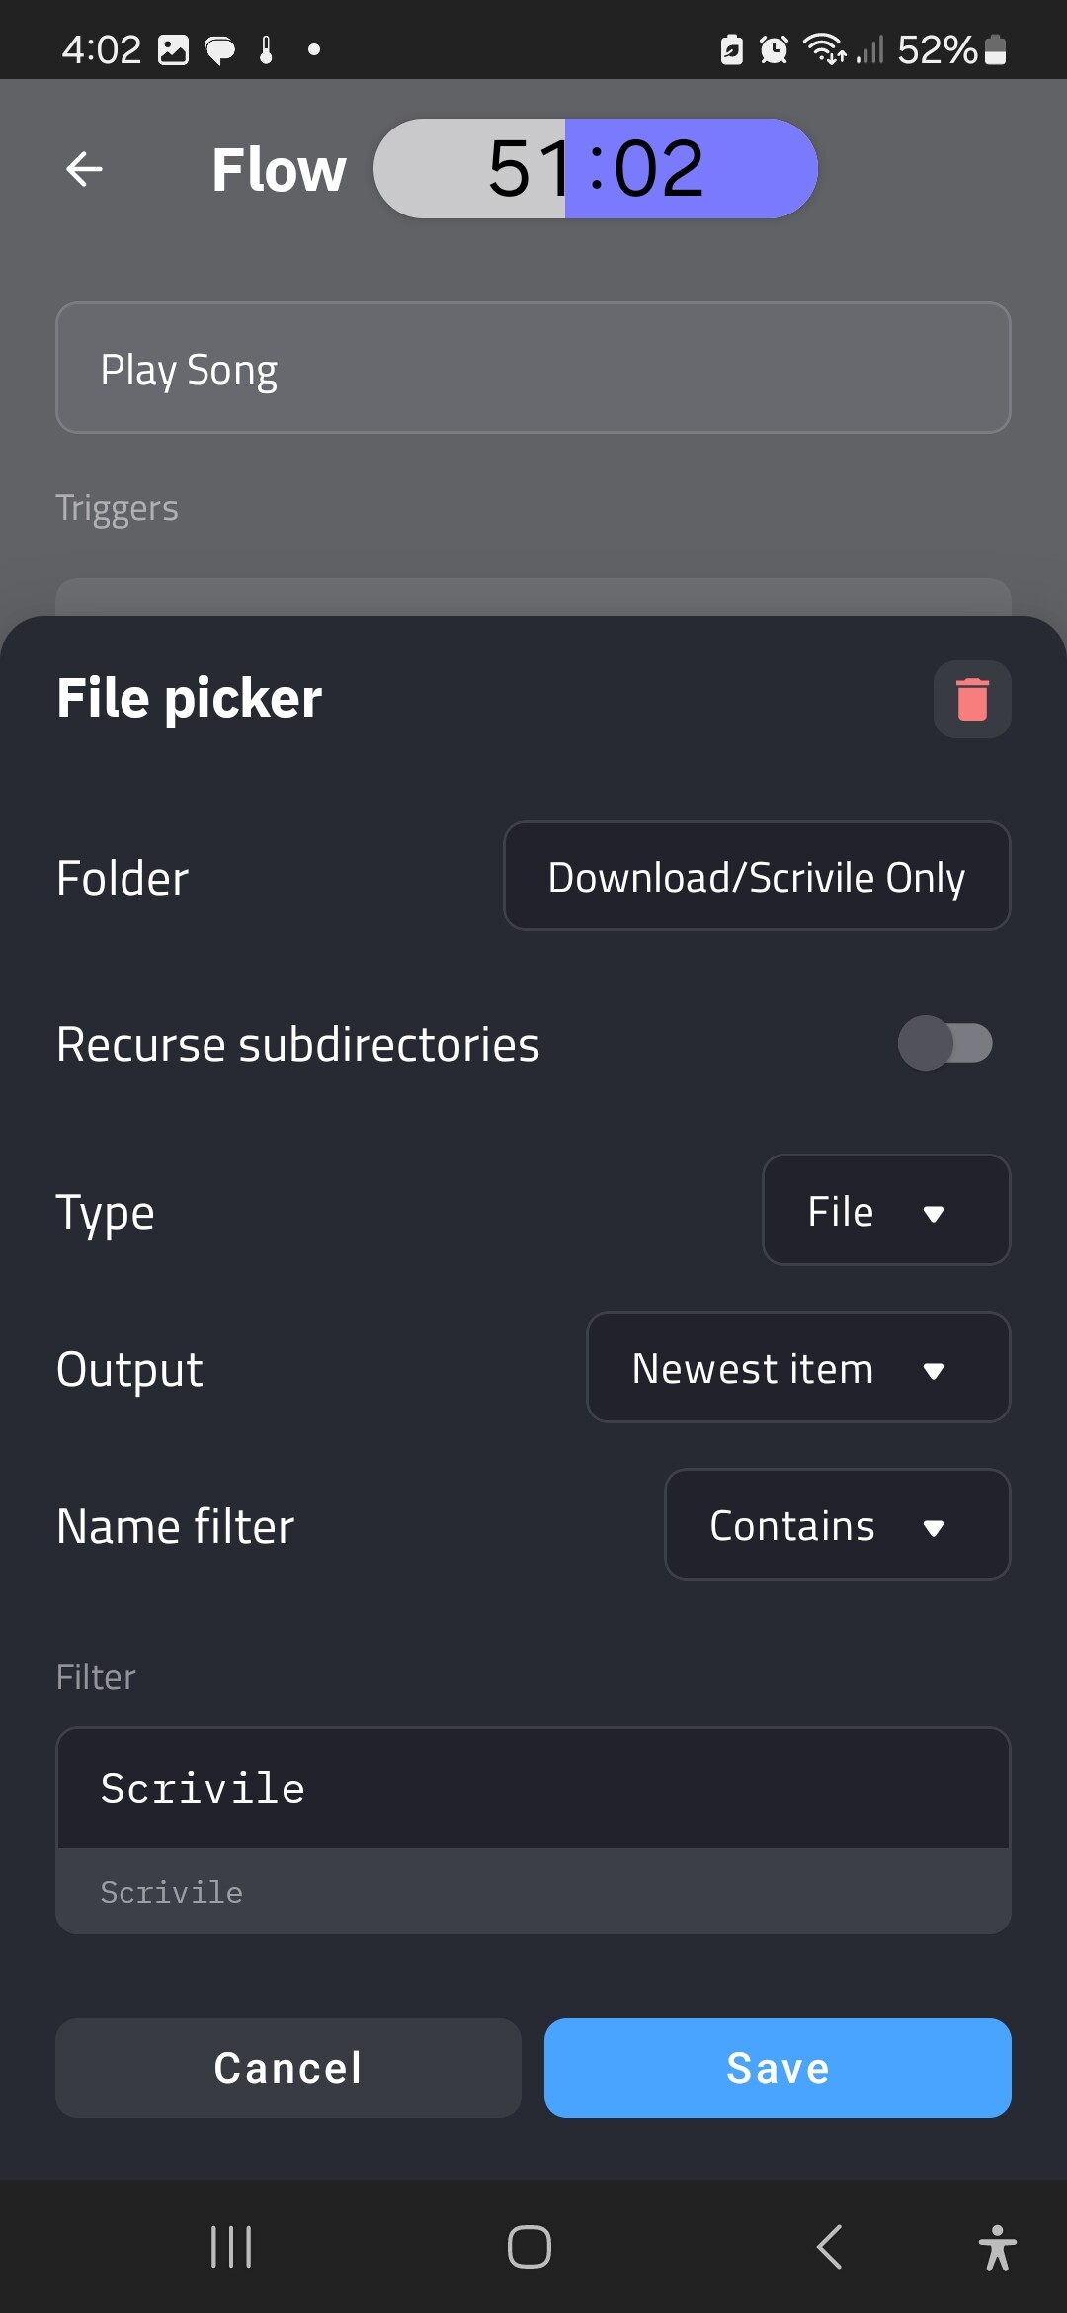Select the Scrivile suggestion below filter

point(172,1892)
